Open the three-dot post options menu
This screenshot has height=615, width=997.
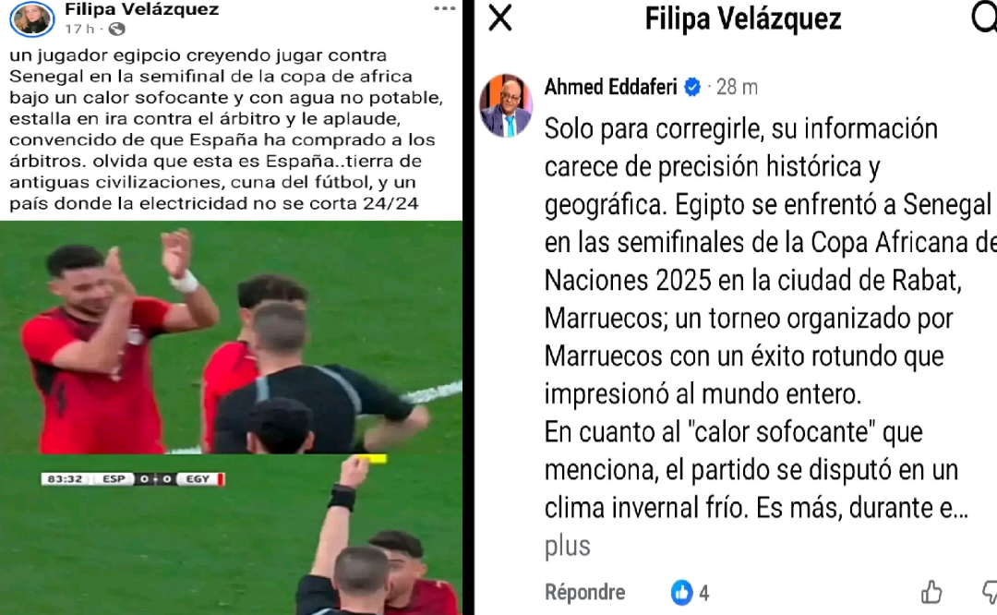coord(444,8)
